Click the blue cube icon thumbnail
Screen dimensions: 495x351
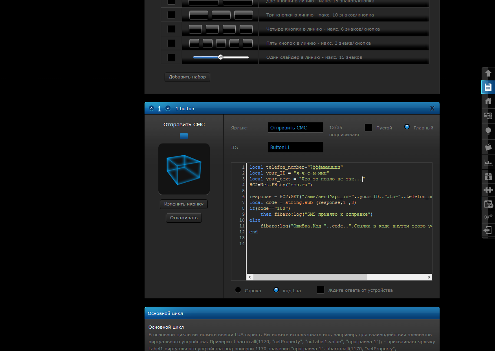point(184,169)
